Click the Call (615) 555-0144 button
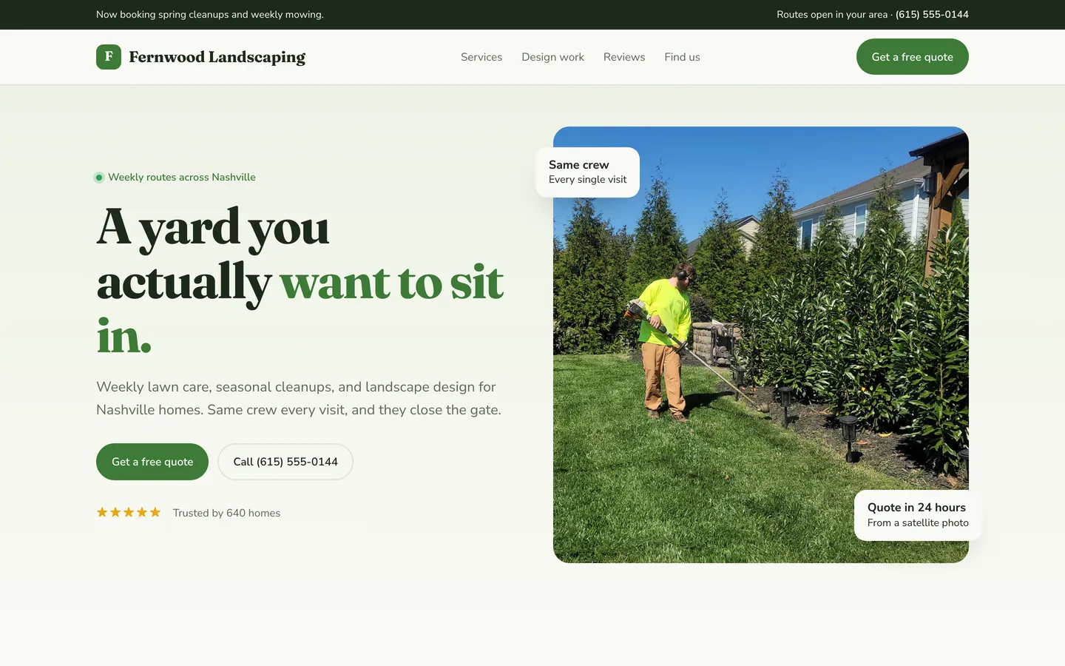The width and height of the screenshot is (1065, 666). pyautogui.click(x=285, y=462)
